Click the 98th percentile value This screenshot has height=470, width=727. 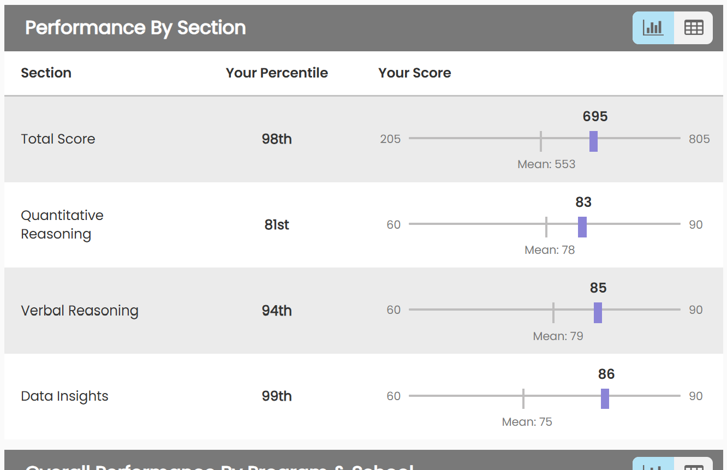pyautogui.click(x=277, y=139)
